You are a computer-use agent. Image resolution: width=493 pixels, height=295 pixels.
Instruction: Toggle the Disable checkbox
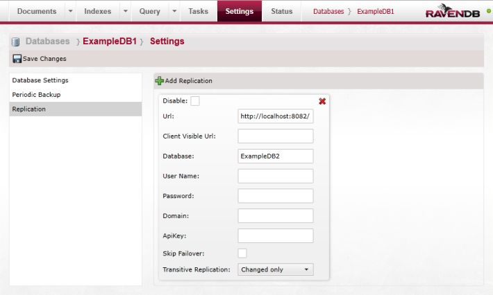[195, 101]
